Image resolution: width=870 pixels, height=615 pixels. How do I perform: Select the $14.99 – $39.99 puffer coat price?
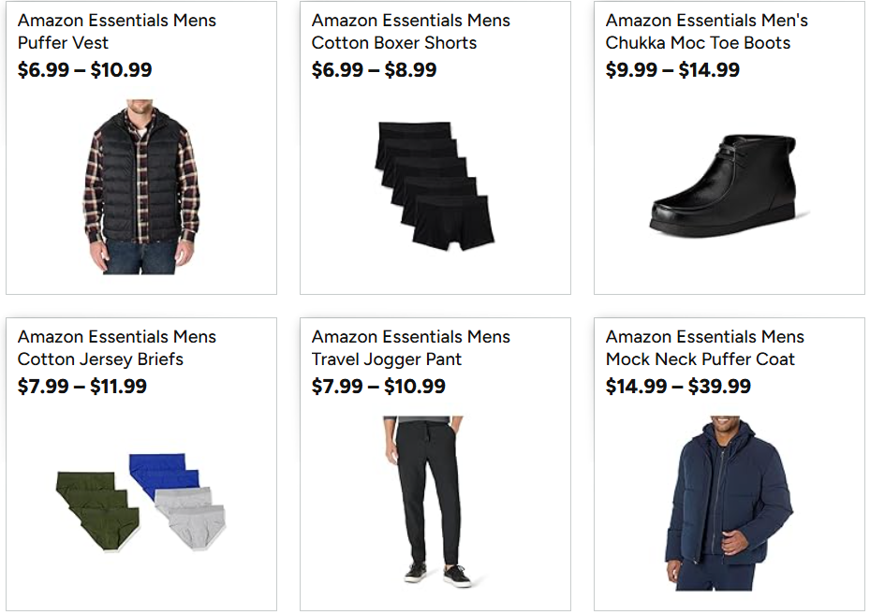tap(678, 387)
